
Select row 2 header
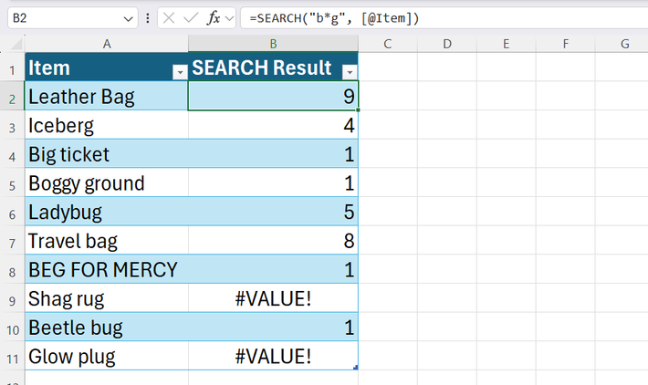(13, 96)
